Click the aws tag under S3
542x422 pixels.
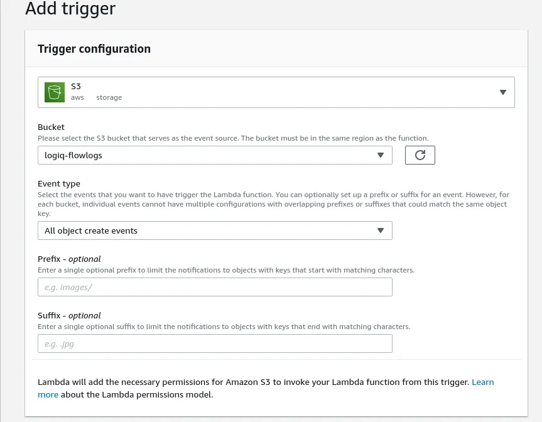pyautogui.click(x=77, y=97)
